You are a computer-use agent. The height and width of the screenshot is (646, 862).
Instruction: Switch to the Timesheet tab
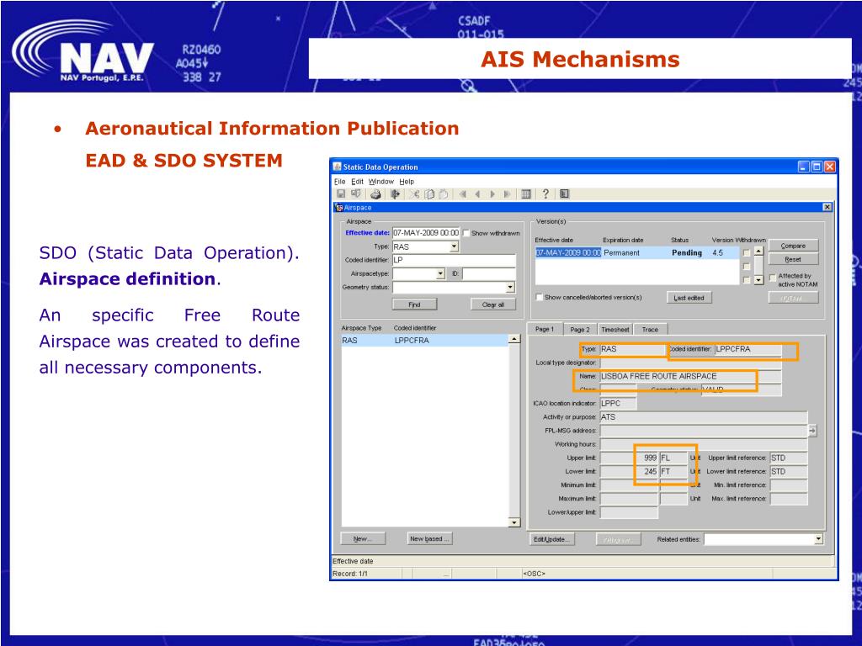pos(615,330)
